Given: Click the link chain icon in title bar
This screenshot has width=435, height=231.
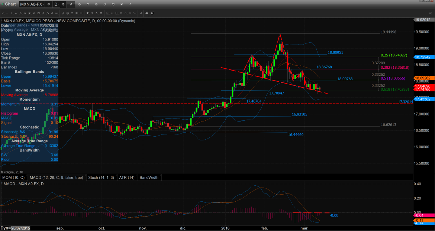Looking at the screenshot, I should 104,4.
